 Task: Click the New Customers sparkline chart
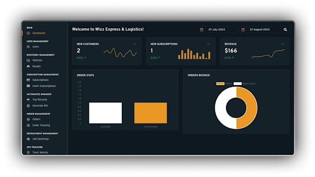pos(120,53)
